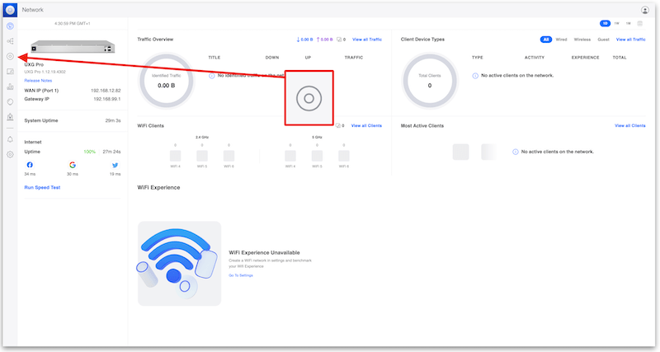The width and height of the screenshot is (660, 352).
Task: Select the Wireless client filter
Action: point(582,40)
